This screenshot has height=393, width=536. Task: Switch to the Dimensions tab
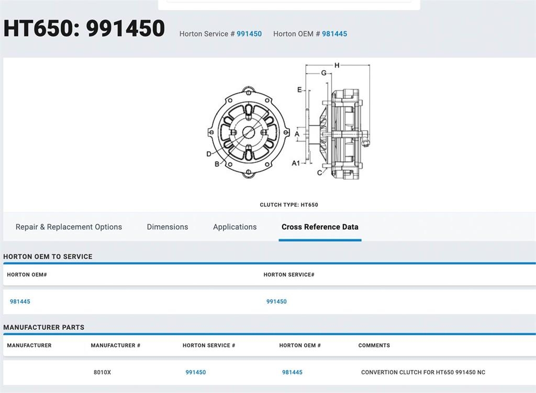click(x=167, y=227)
